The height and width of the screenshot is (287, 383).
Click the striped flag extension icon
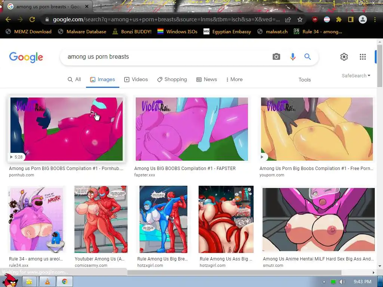(x=327, y=19)
